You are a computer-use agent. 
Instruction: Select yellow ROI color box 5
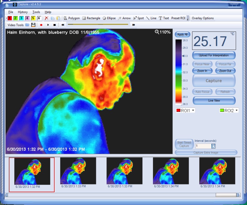point(33,18)
